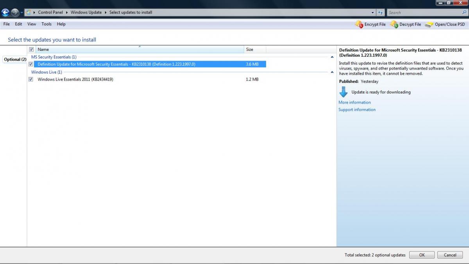Sort updates by the Name column

click(140, 50)
